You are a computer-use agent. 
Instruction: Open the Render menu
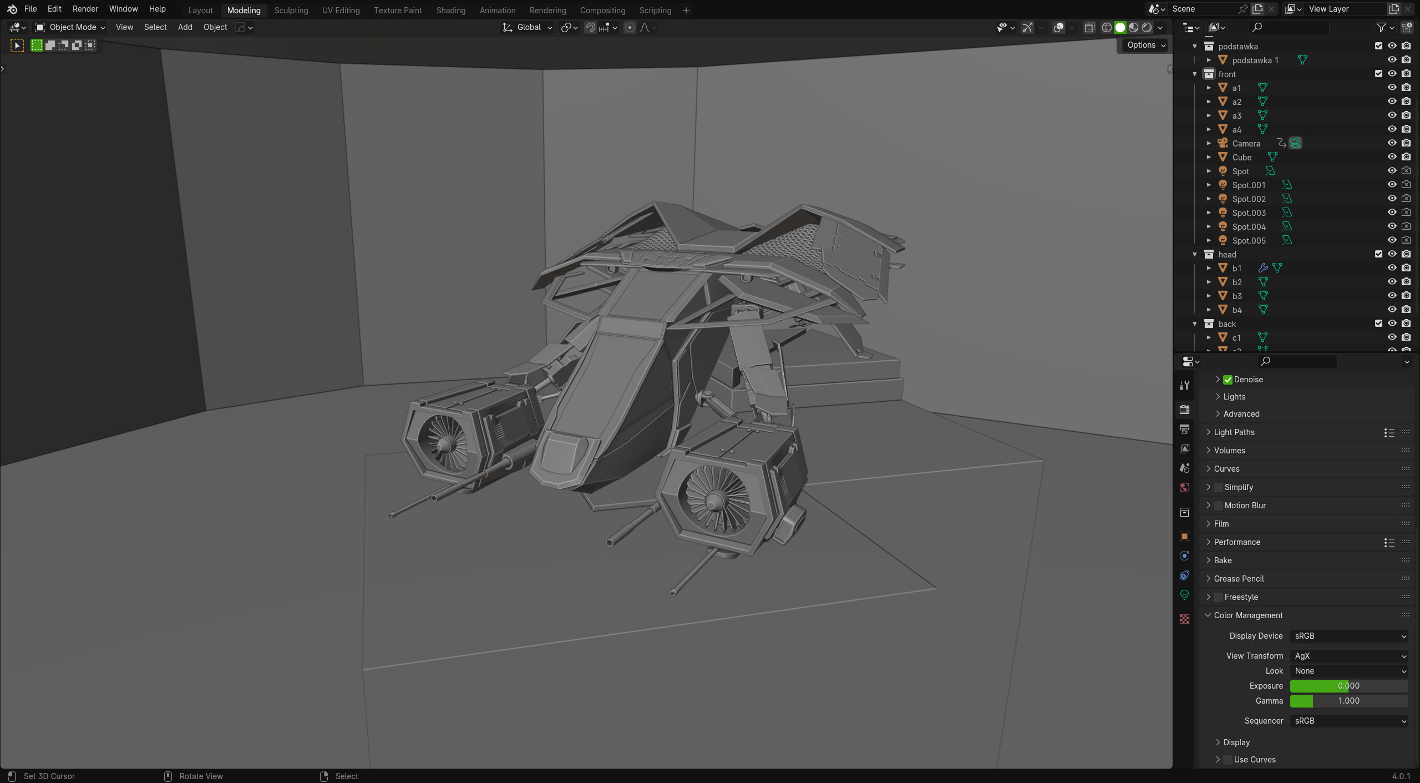85,9
